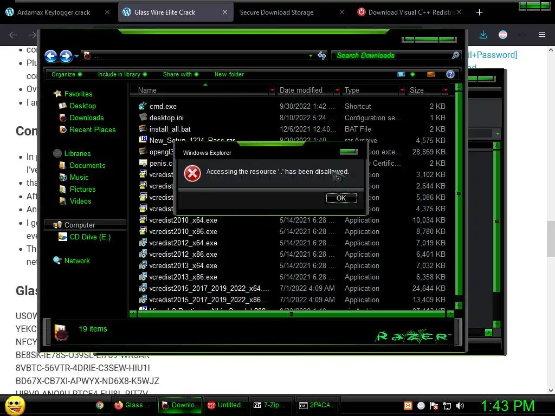This screenshot has height=416, width=555.
Task: Select Favorites in the navigation pane
Action: pyautogui.click(x=78, y=94)
